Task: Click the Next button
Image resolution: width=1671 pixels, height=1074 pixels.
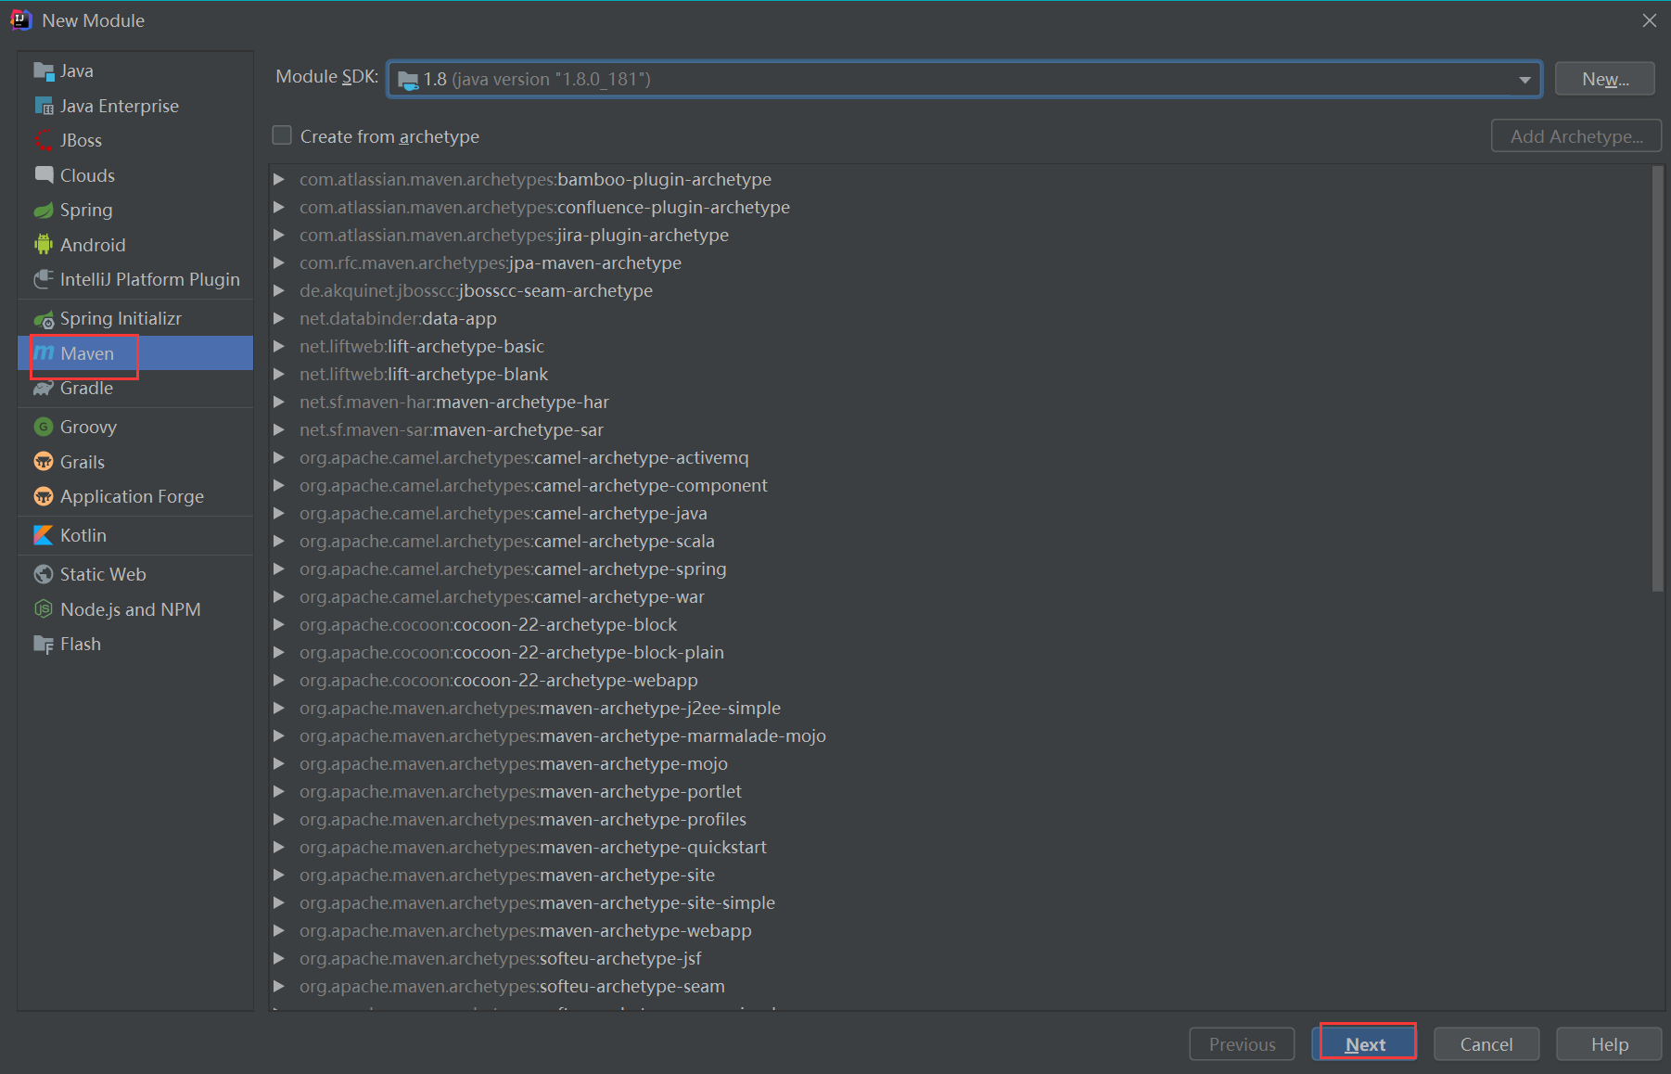Action: coord(1365,1044)
